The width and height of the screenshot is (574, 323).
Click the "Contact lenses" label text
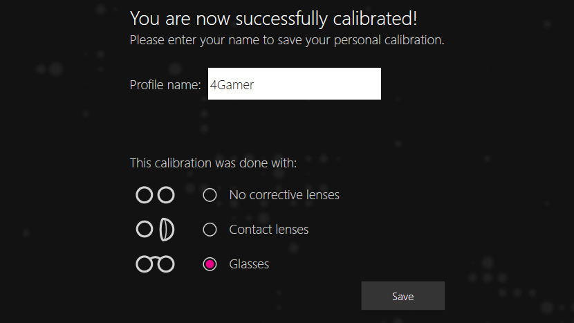click(269, 229)
